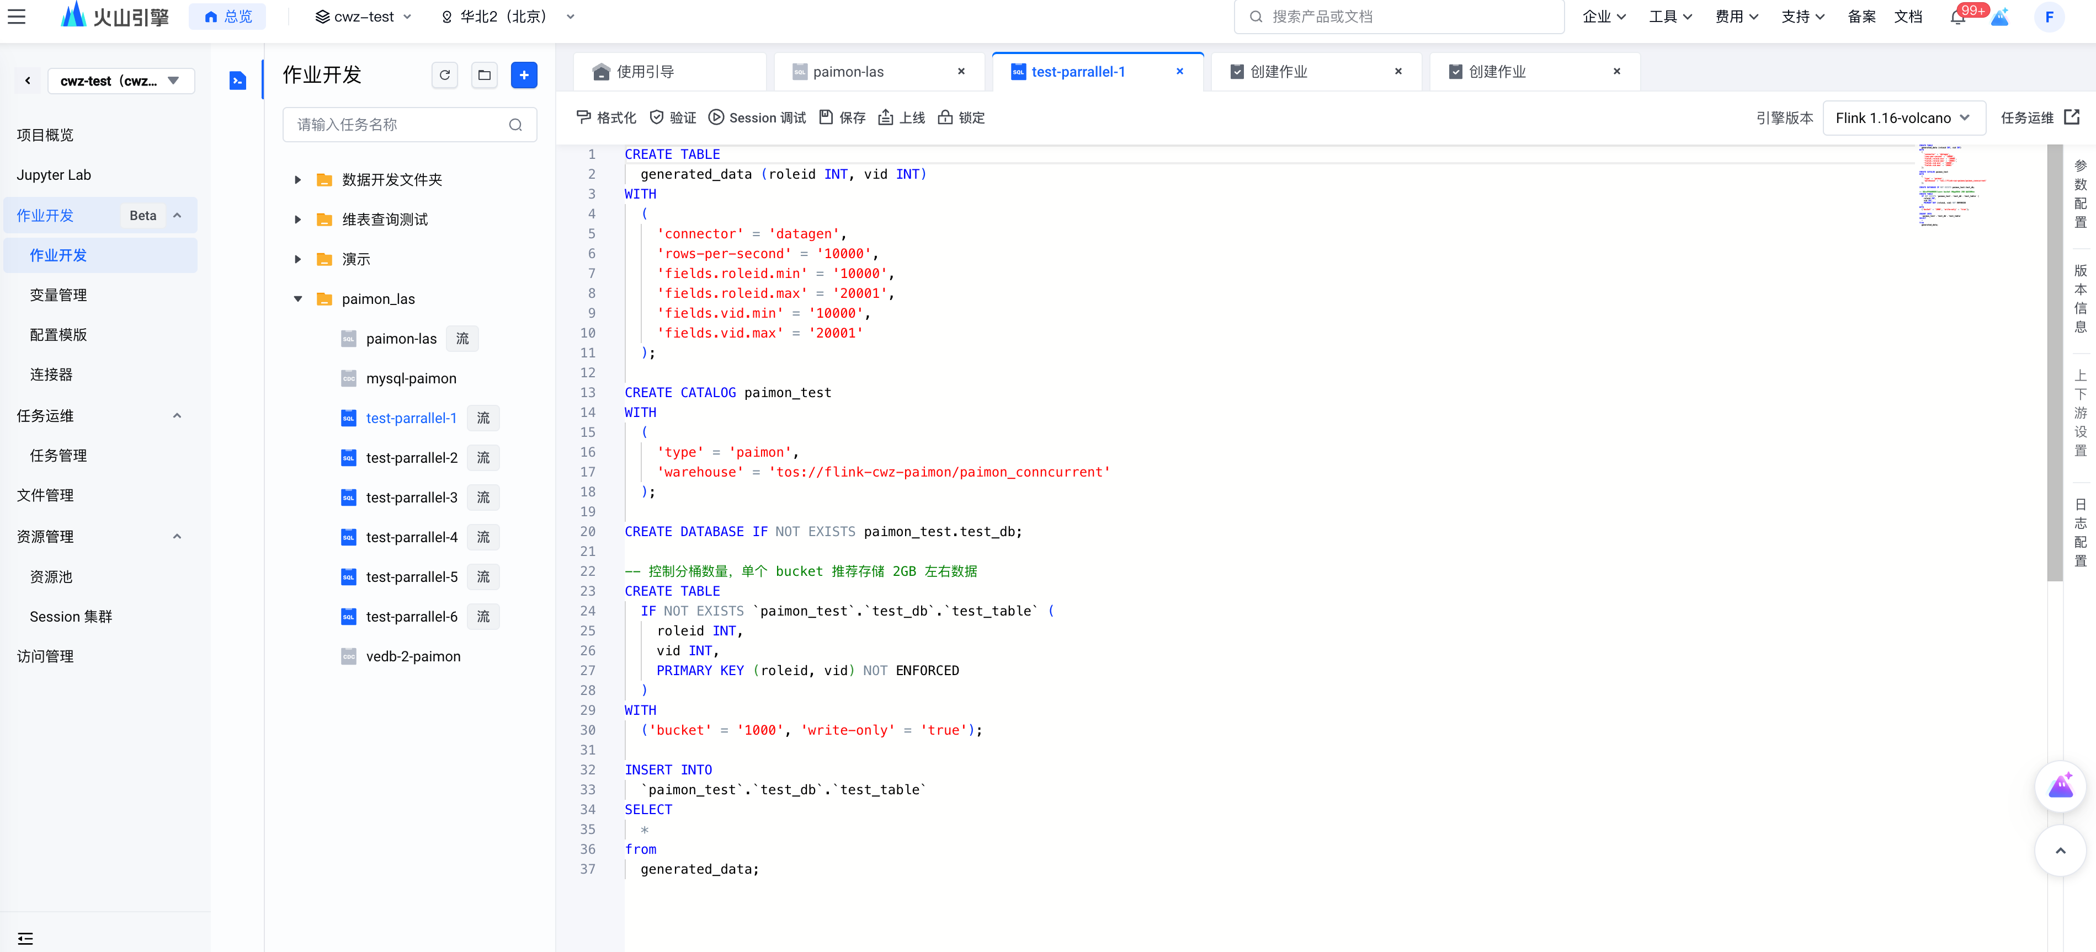Click the blue plus add job button
Screen dimensions: 2096x952
524,75
